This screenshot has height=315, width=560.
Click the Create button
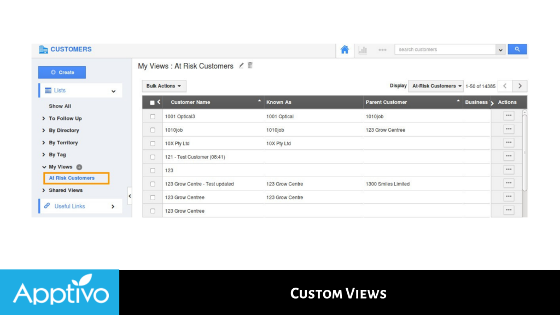coord(62,72)
